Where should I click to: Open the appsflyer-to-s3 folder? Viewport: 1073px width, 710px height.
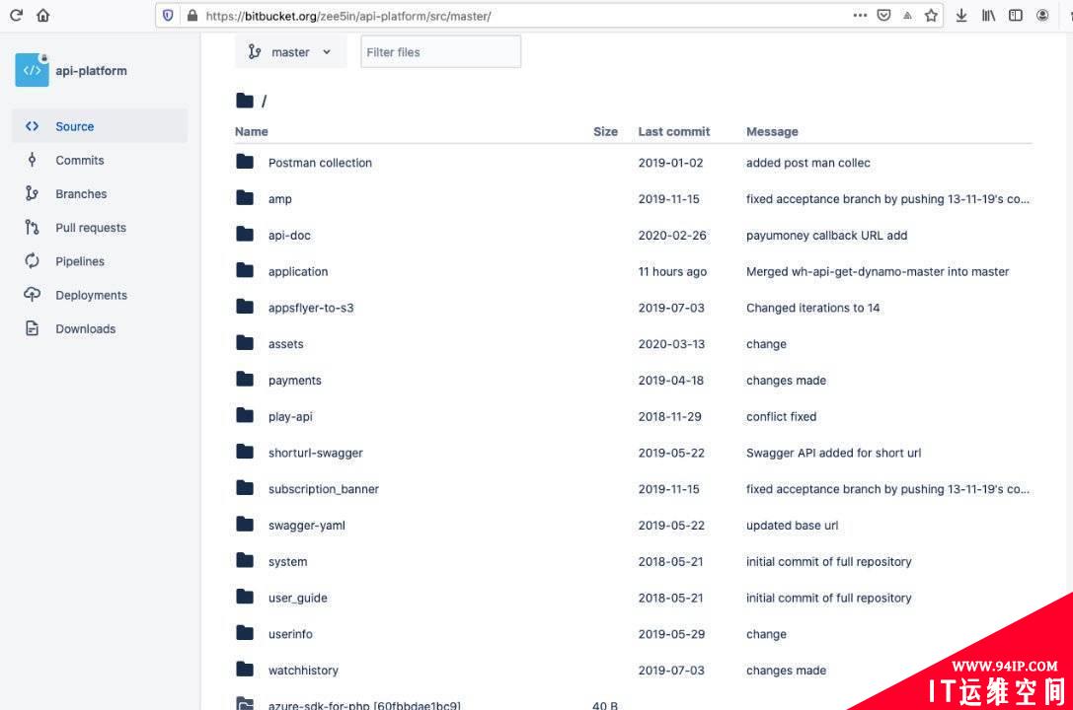311,308
